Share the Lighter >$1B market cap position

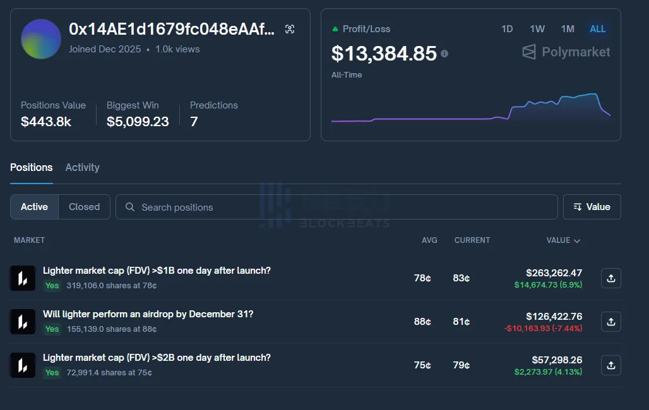point(610,278)
